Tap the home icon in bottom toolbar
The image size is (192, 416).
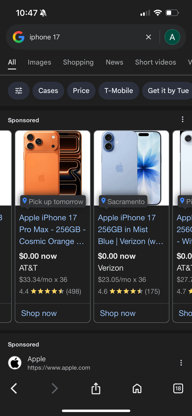coord(137,389)
